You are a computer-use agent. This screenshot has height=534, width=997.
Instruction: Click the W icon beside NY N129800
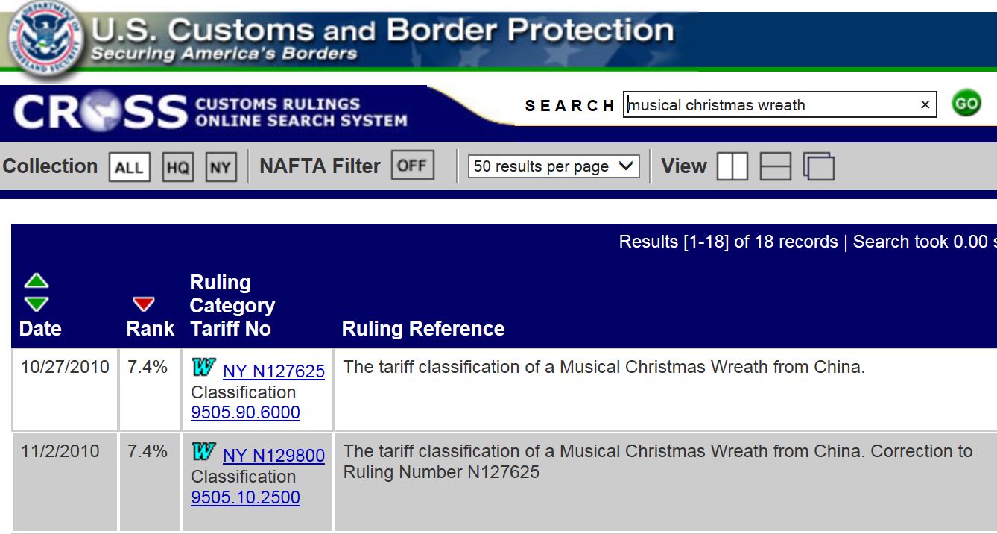[x=203, y=452]
